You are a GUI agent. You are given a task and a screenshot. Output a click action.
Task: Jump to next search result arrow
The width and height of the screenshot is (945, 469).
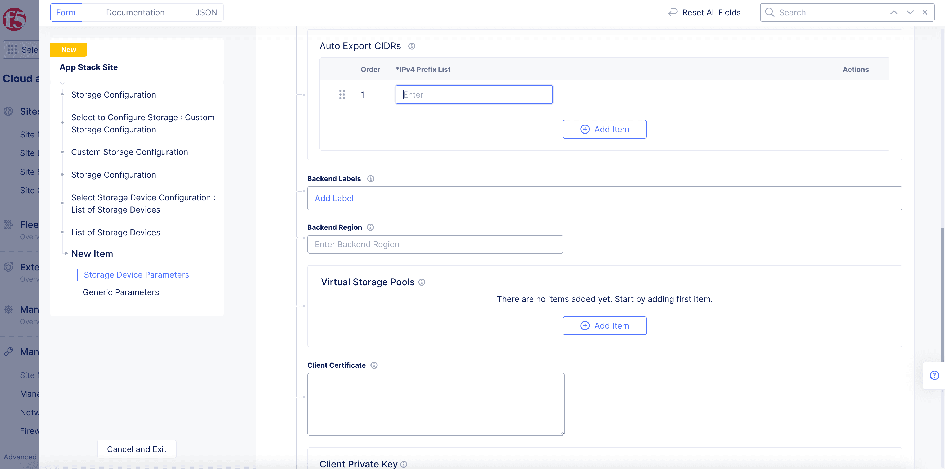[910, 12]
